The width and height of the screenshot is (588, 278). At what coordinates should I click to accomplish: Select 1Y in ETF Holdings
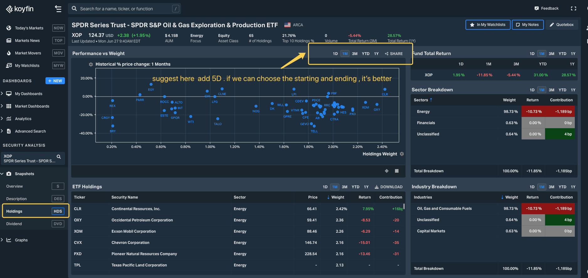pyautogui.click(x=366, y=187)
